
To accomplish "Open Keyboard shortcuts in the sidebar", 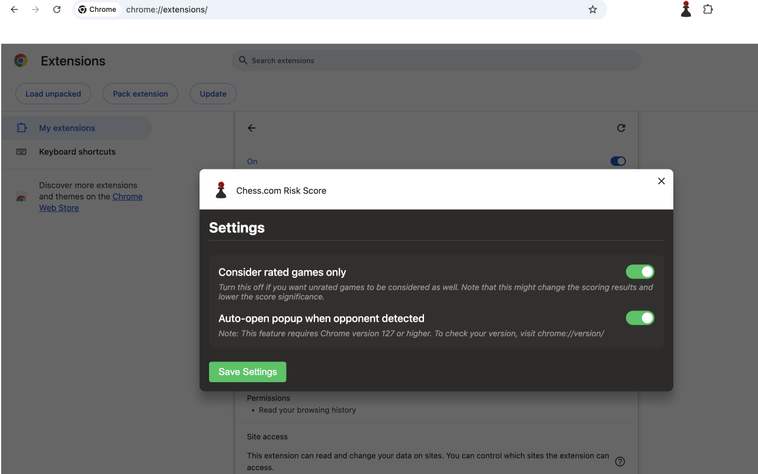I will pyautogui.click(x=77, y=152).
